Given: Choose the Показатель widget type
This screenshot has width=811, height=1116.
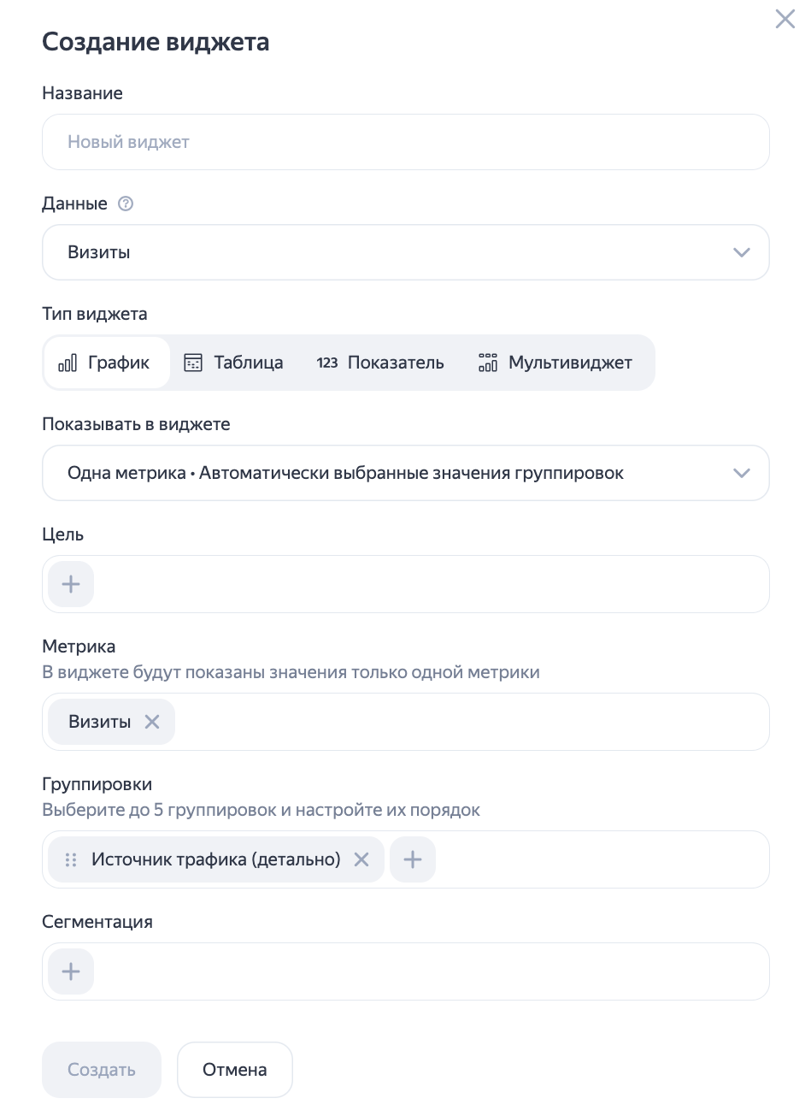Looking at the screenshot, I should pyautogui.click(x=380, y=363).
